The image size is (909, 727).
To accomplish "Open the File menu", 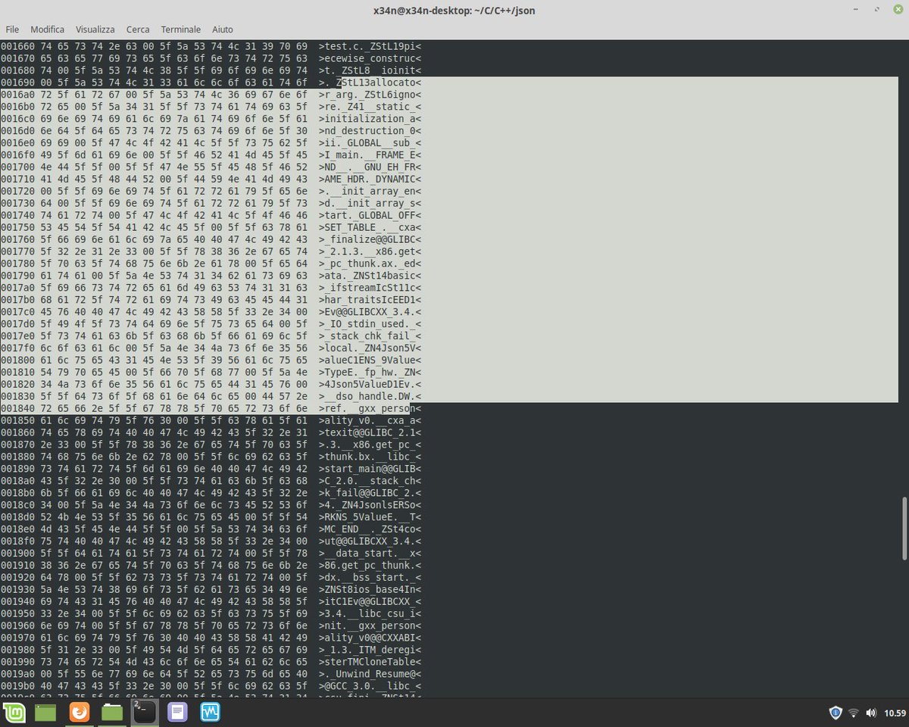I will click(12, 29).
